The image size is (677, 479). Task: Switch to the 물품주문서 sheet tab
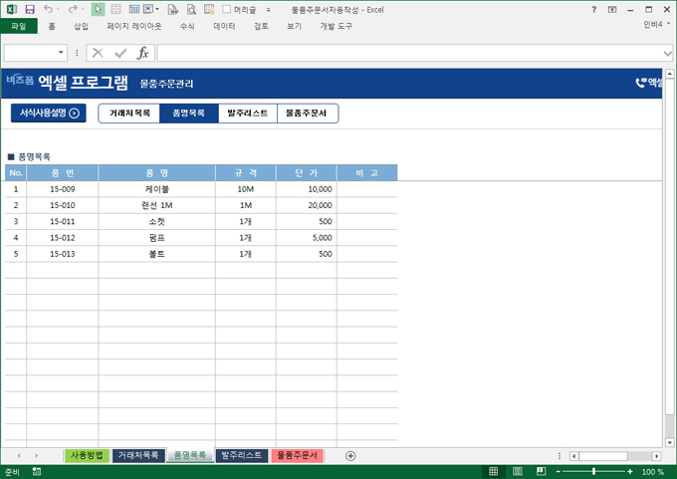tap(297, 455)
